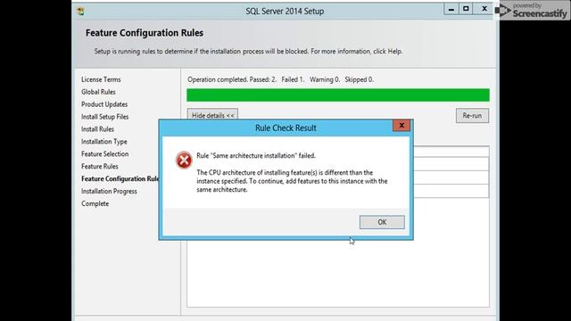Click the Feature Configuration Rules heading
This screenshot has width=571, height=321.
(x=145, y=33)
